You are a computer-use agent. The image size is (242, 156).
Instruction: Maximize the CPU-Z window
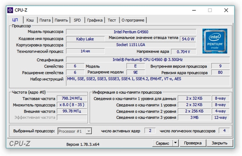pos(210,10)
